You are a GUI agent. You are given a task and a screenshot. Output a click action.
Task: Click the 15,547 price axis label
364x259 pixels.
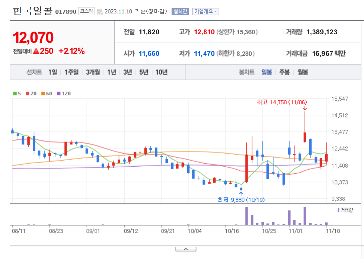(340, 99)
